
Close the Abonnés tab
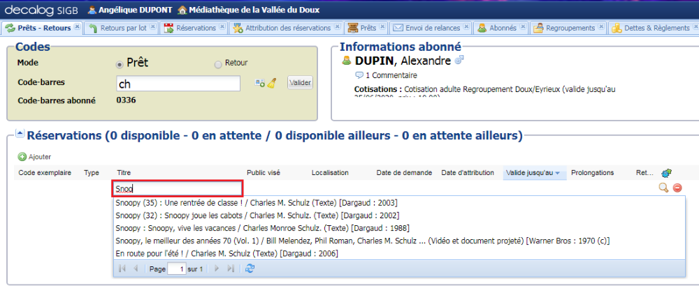[x=522, y=27]
